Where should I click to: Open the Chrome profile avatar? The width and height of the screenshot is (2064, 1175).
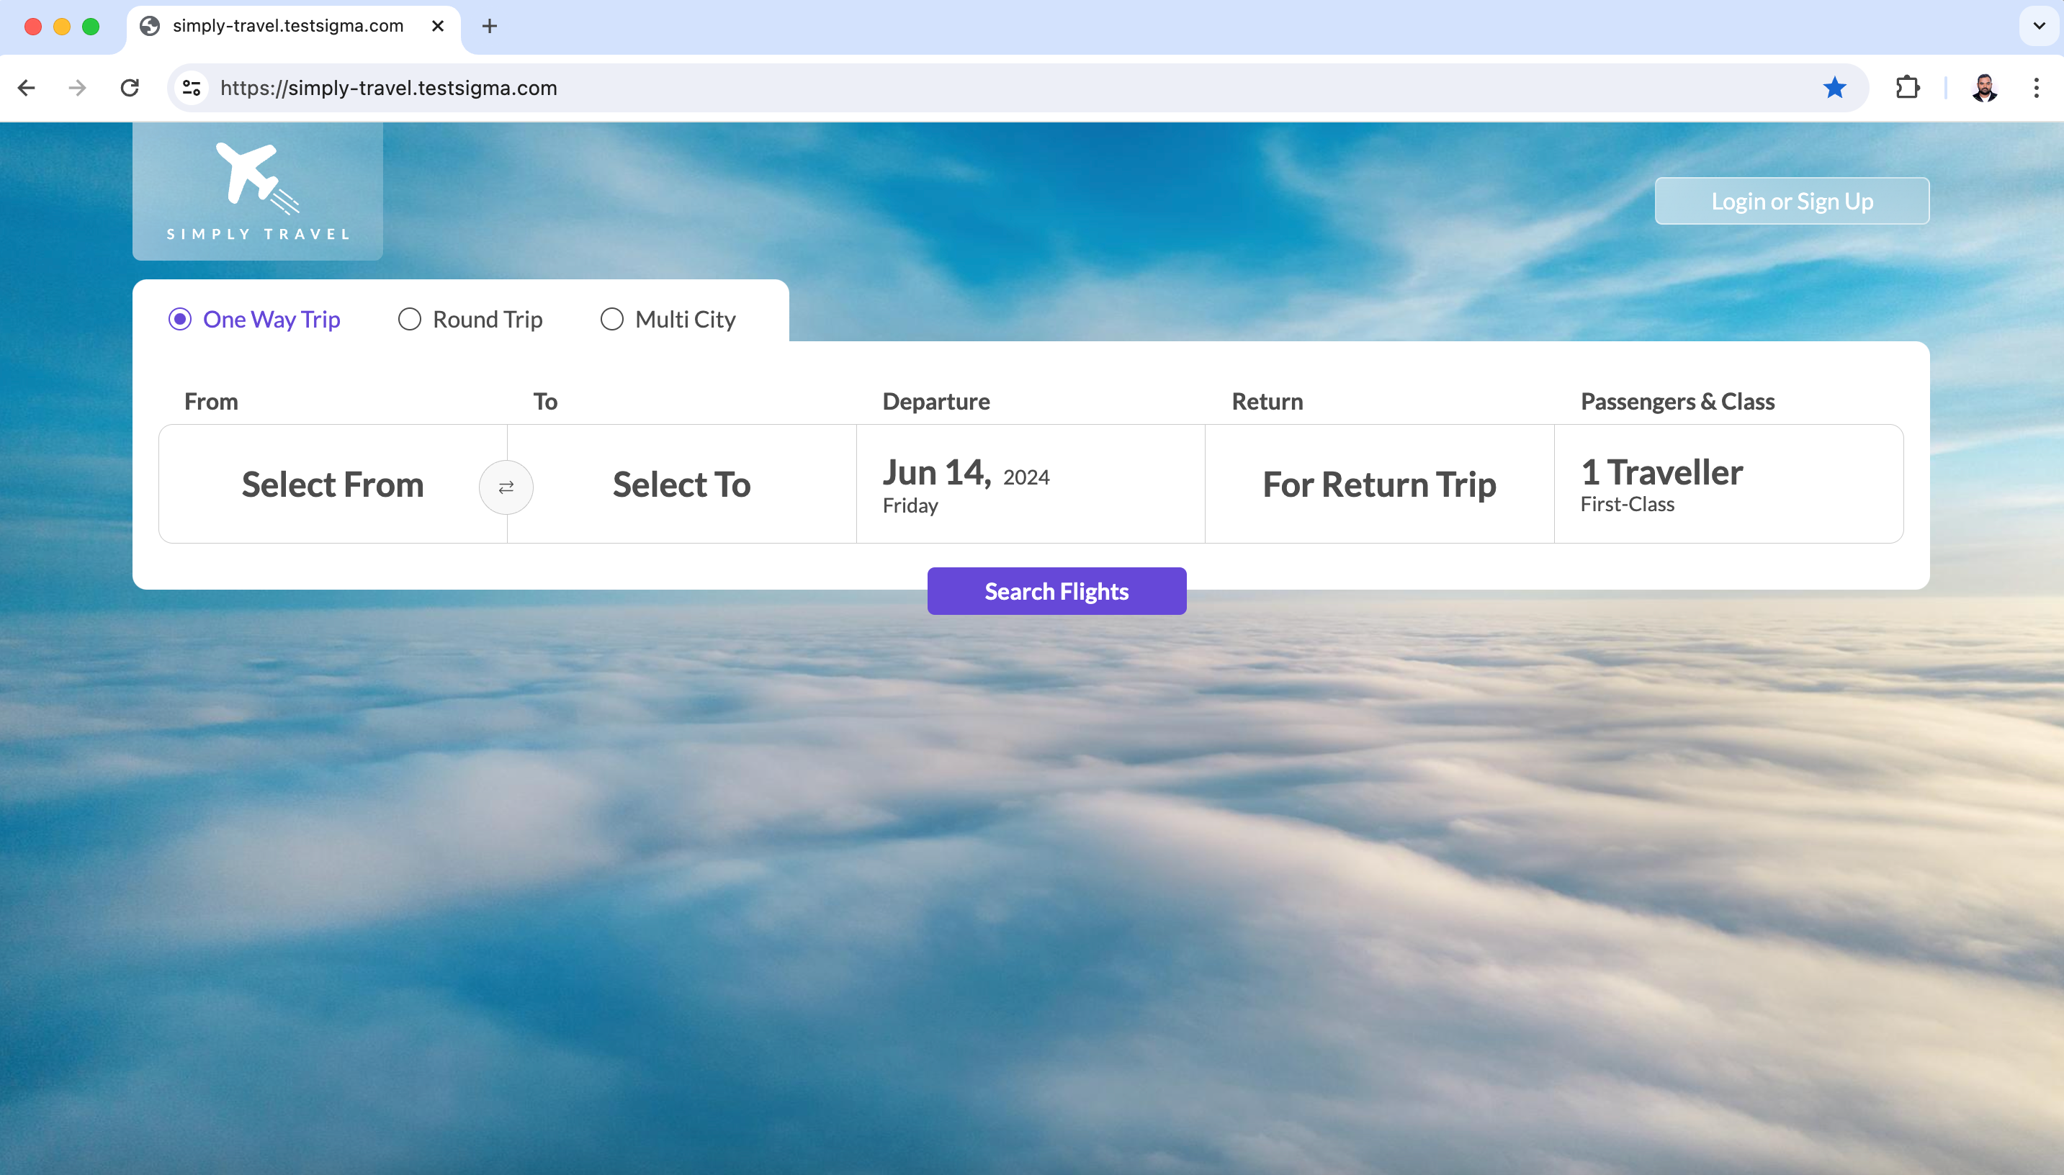tap(1985, 88)
